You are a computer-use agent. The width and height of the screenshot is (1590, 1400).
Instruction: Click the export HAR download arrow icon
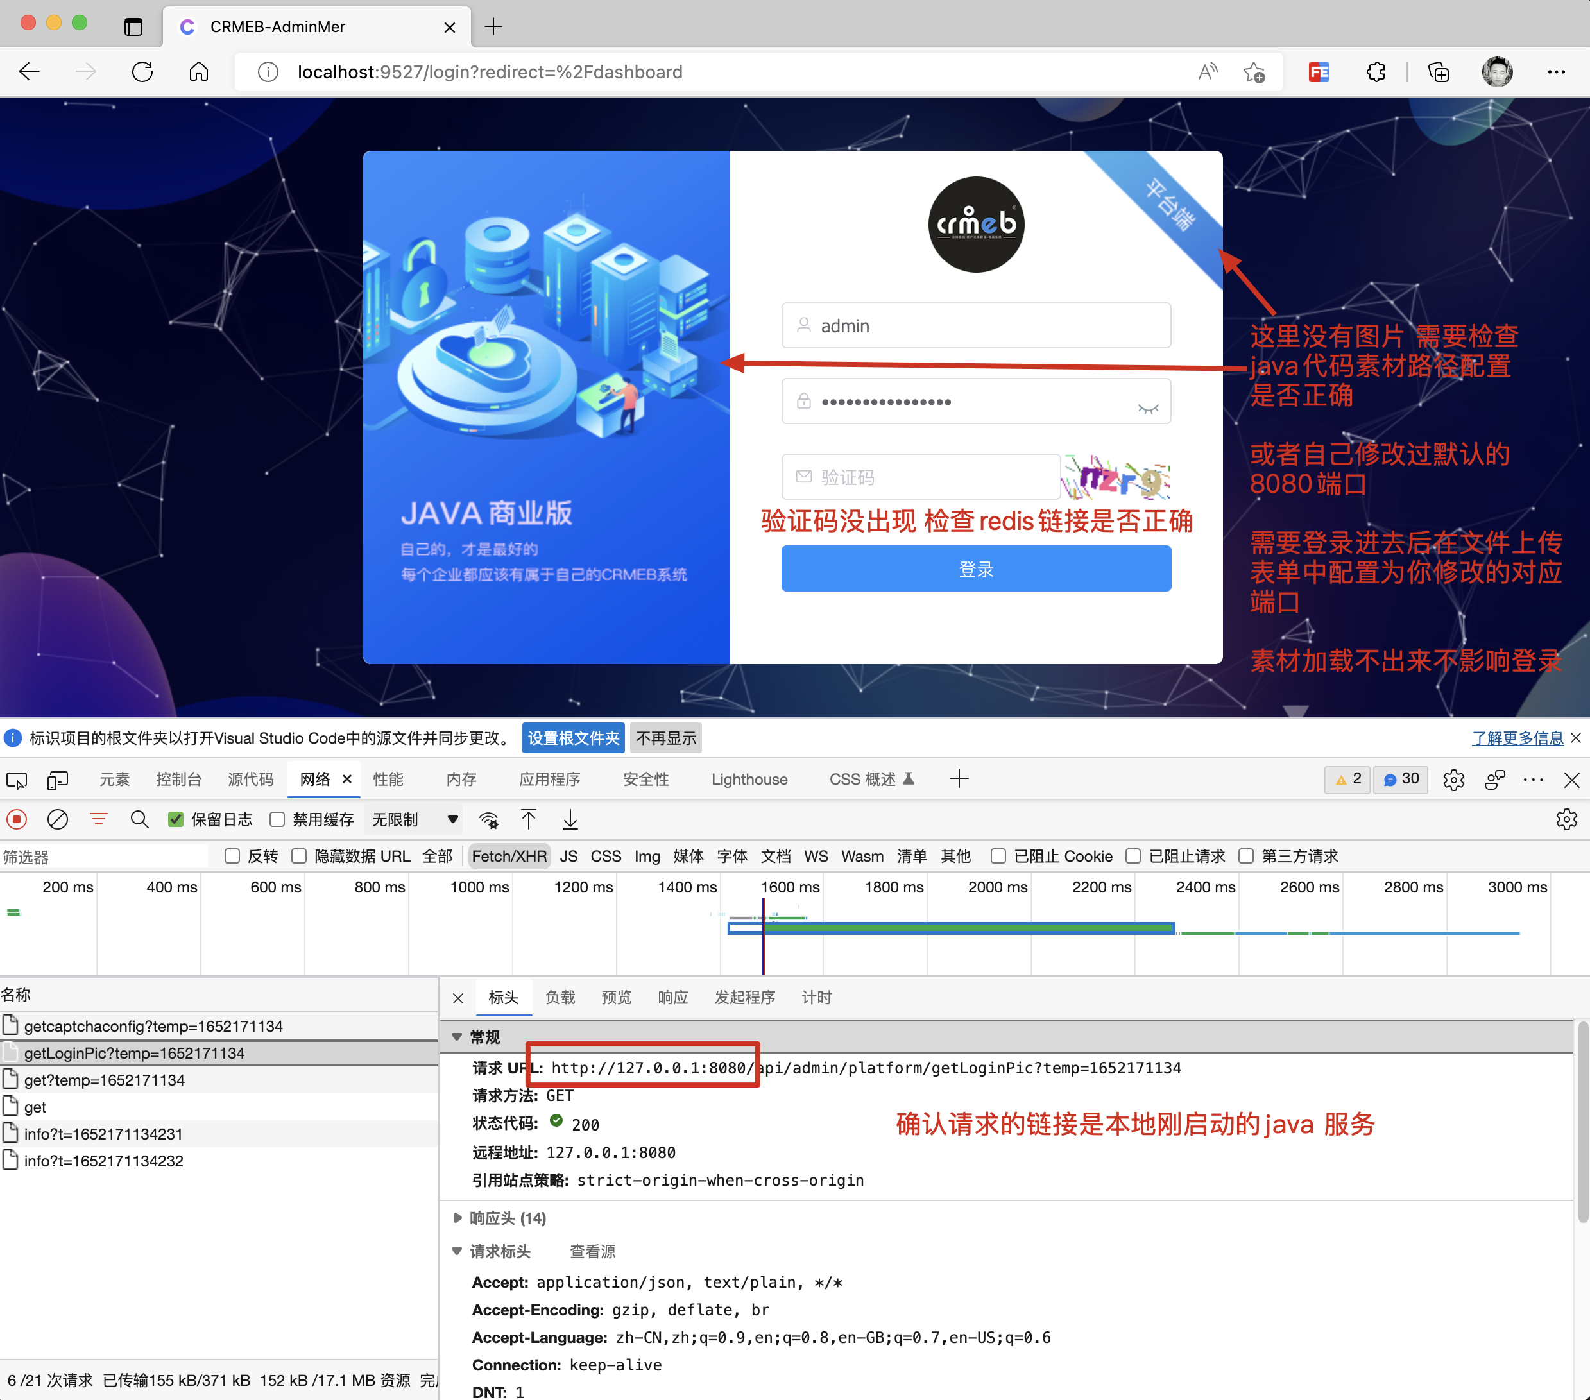pos(570,820)
